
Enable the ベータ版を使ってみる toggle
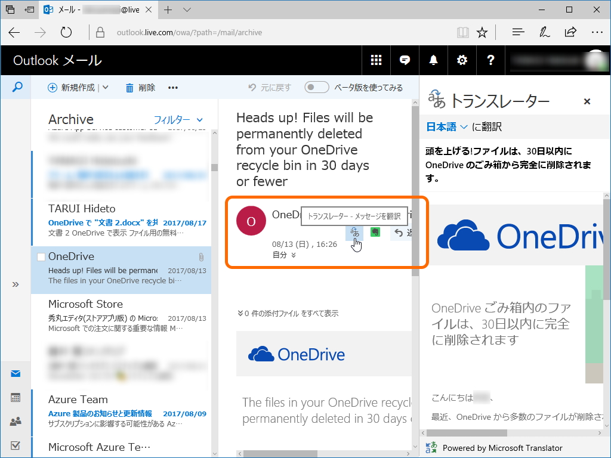pos(316,86)
